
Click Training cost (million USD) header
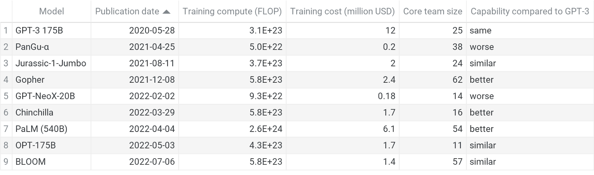(x=342, y=11)
